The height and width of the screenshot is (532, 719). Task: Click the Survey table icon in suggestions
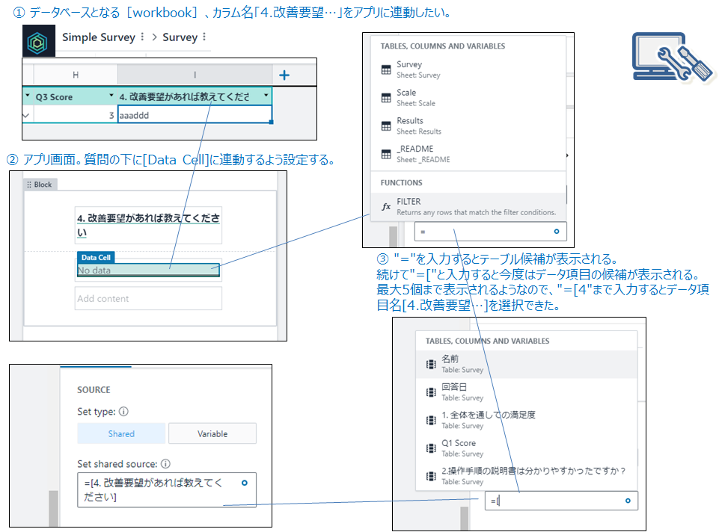(x=386, y=69)
